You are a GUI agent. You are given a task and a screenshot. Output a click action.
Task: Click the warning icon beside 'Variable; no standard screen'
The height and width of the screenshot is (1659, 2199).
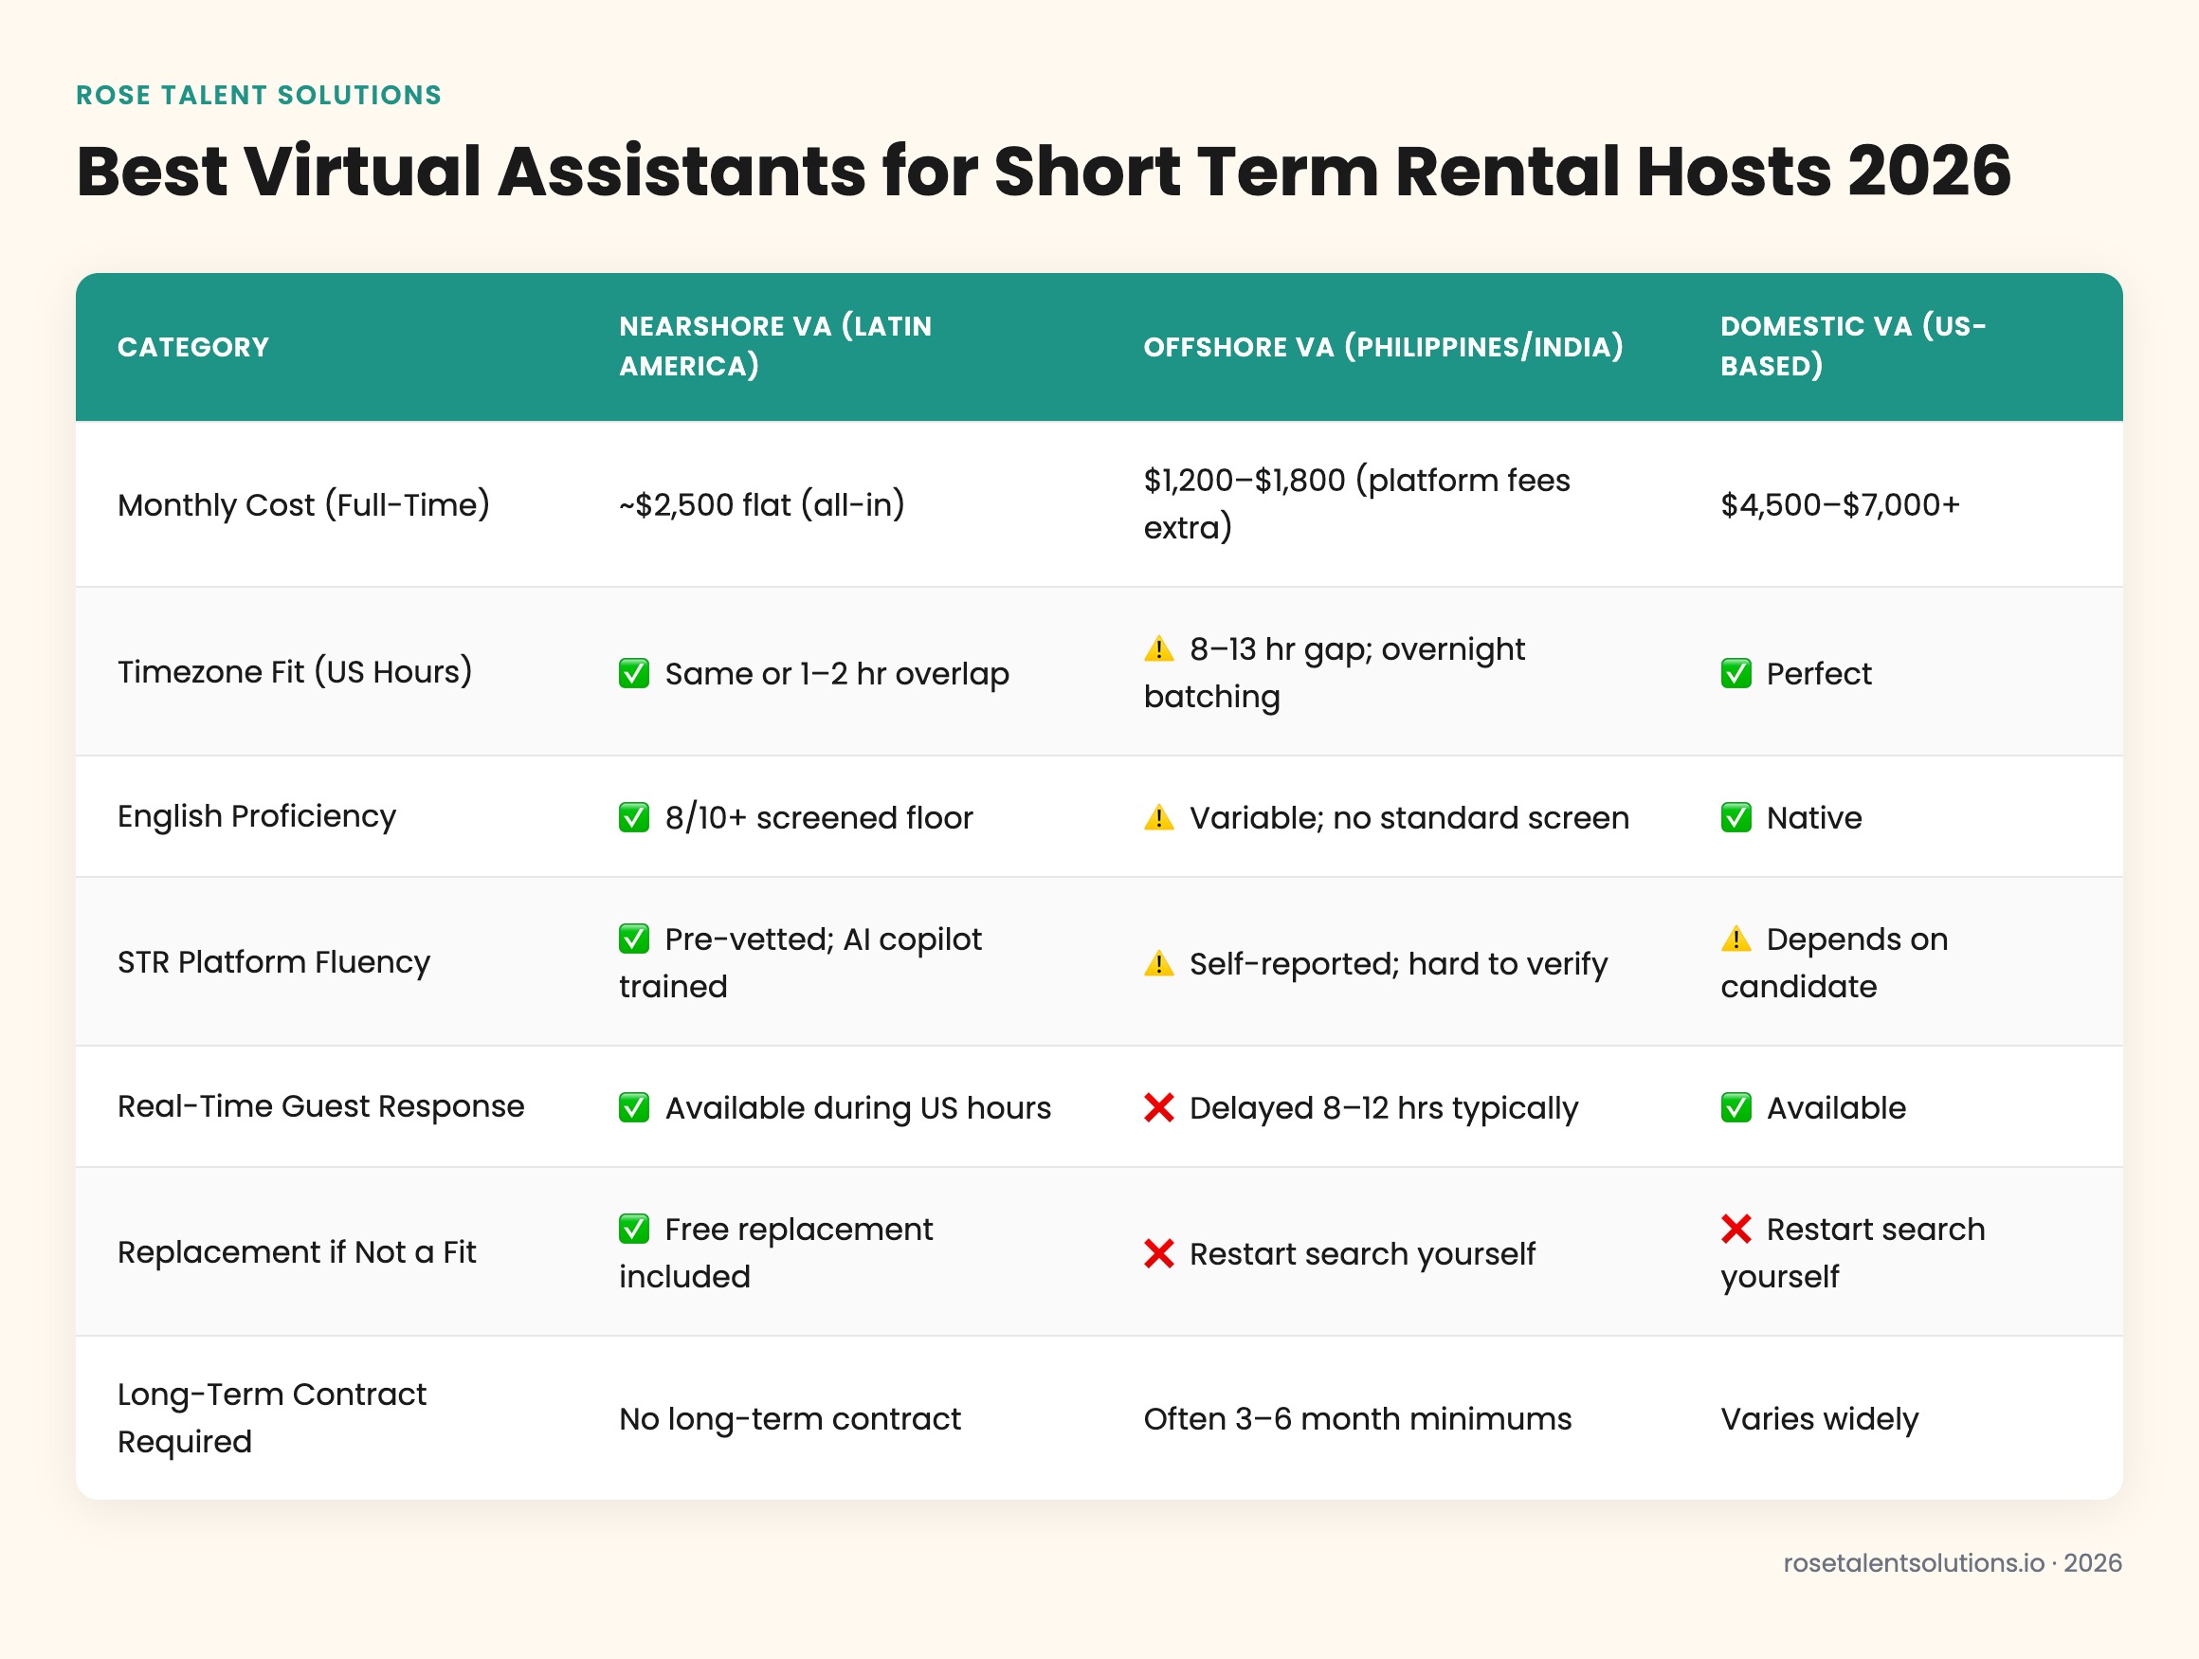click(1159, 817)
